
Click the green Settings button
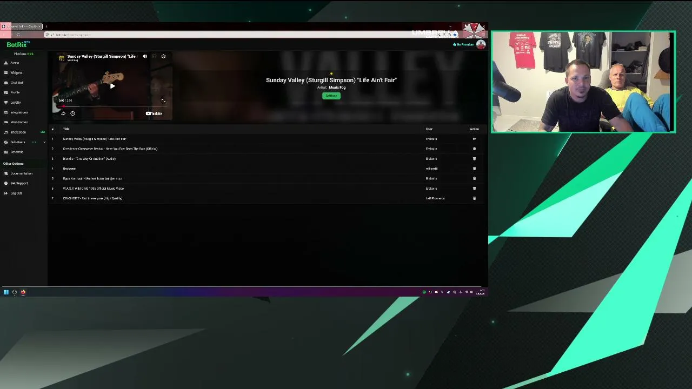pos(331,96)
